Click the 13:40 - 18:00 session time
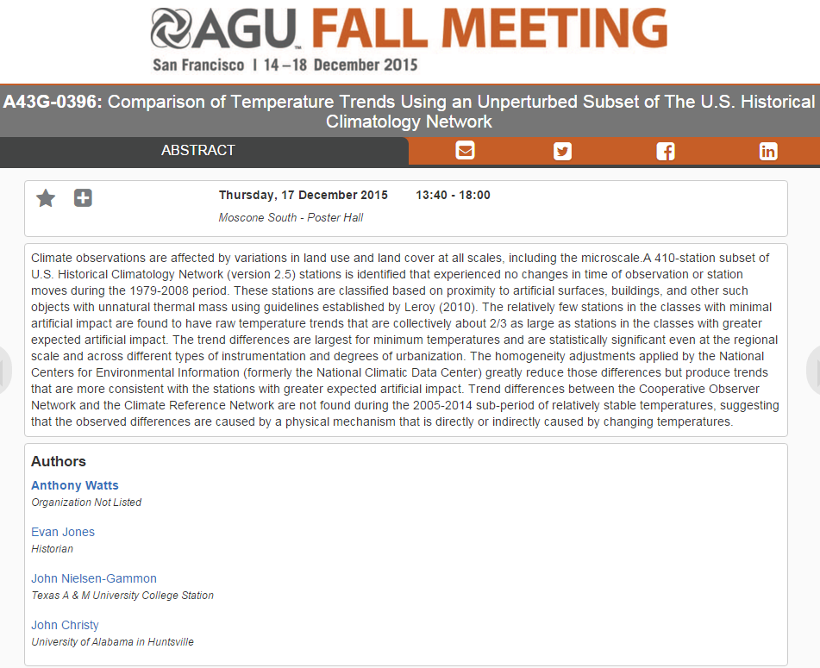 coord(453,195)
